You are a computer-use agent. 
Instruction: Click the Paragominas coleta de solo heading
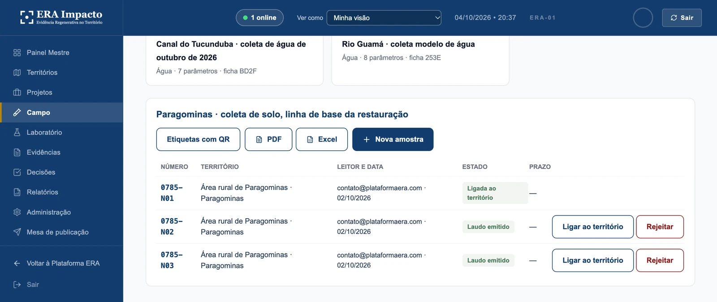(282, 114)
